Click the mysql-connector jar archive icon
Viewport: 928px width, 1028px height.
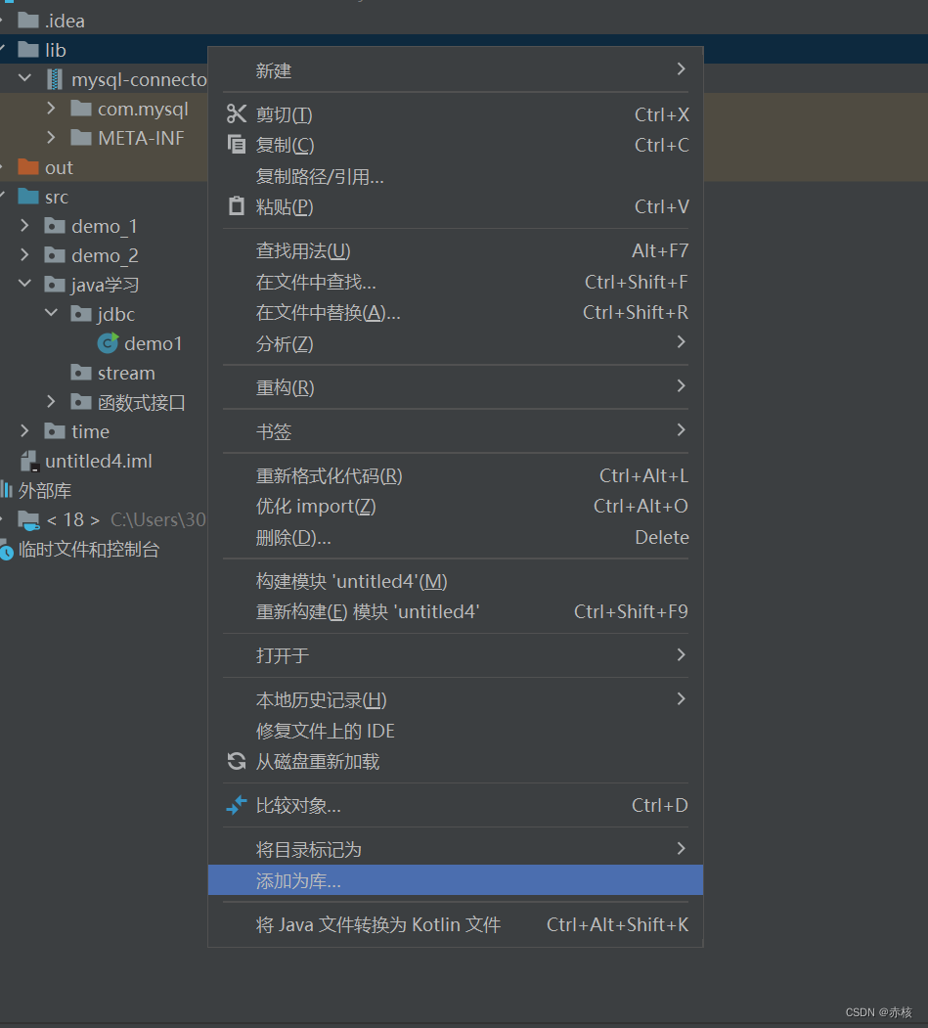coord(55,79)
